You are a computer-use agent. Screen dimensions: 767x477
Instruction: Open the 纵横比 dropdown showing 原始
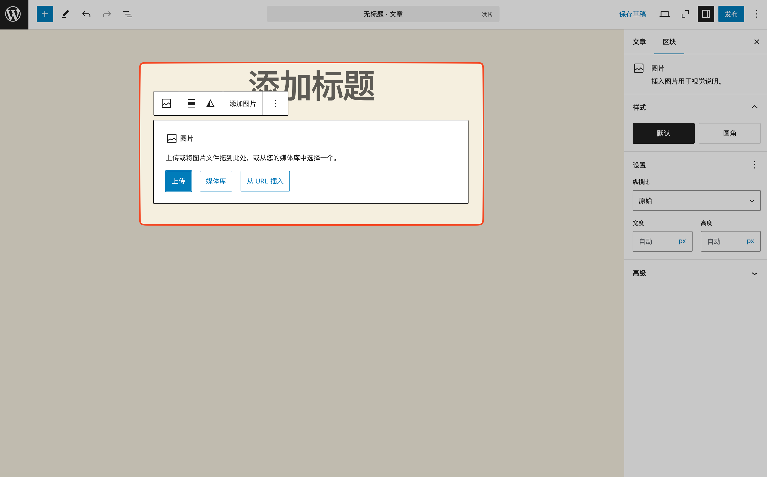coord(696,201)
